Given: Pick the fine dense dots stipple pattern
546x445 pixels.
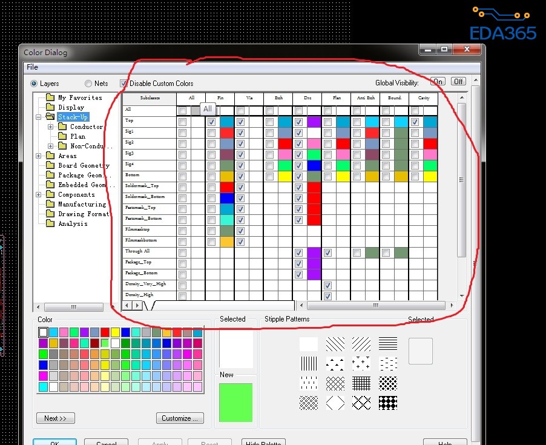Looking at the screenshot, I should pyautogui.click(x=309, y=403).
